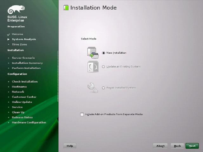Click the Clean Up step
The width and height of the screenshot is (203, 152).
(x=18, y=112)
